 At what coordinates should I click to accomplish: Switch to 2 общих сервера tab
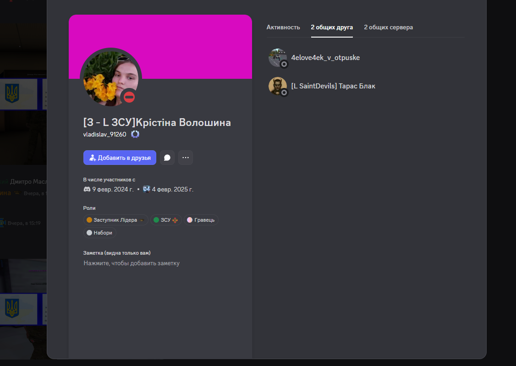388,27
